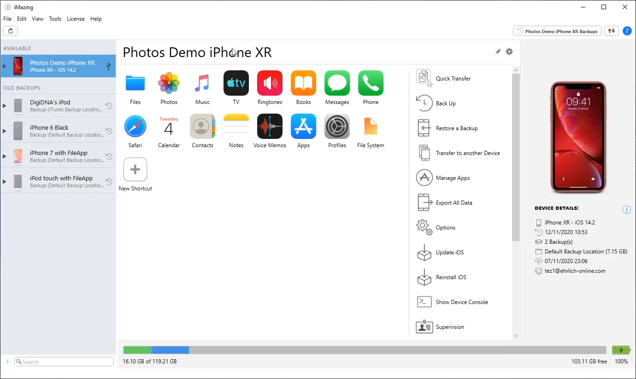The image size is (636, 379).
Task: Click Photos Demo iPhone XR Backups button
Action: [x=557, y=31]
